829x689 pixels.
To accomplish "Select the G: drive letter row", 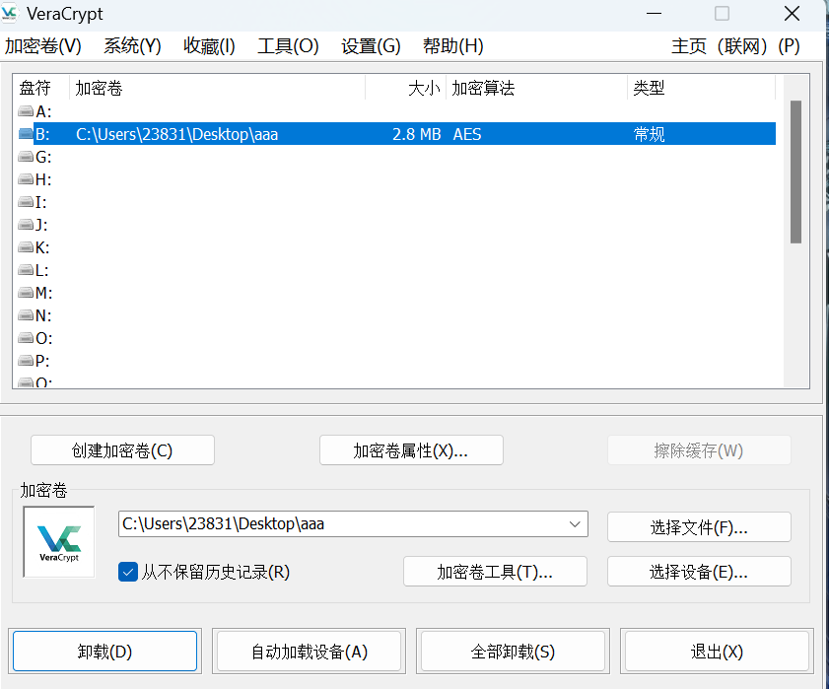I will pos(43,157).
